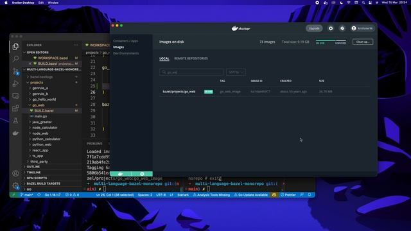Click the Analysis Tools Missing warning

211,195
